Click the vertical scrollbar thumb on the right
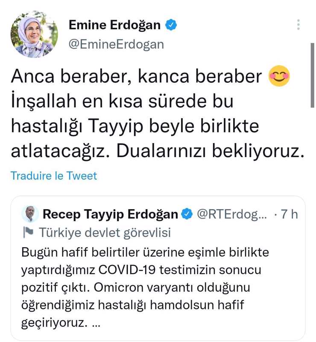Screen dimensions: 316x342 click(312, 75)
